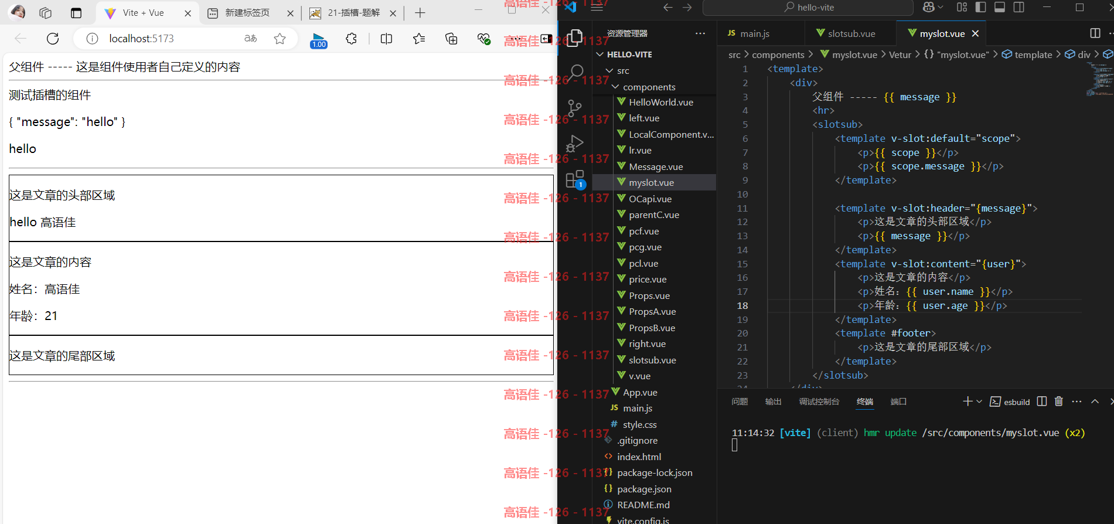Screen dimensions: 1114x524
Task: Switch to the 终端 panel tab
Action: [x=865, y=401]
